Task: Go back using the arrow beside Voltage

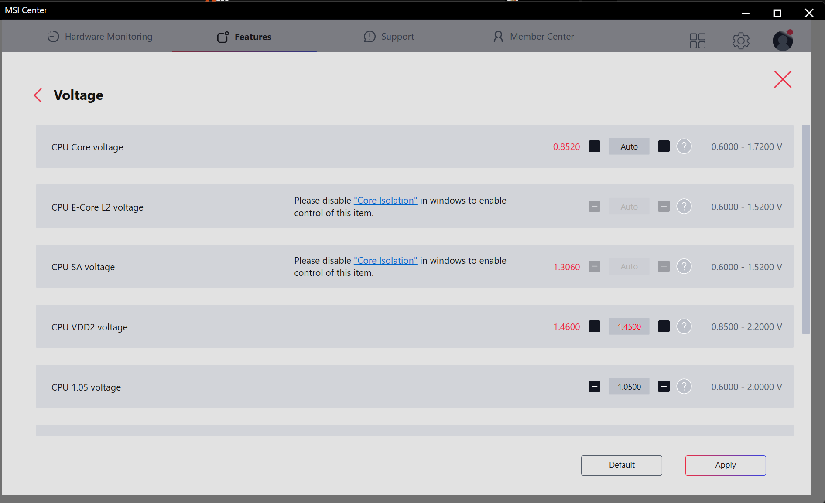Action: coord(38,95)
